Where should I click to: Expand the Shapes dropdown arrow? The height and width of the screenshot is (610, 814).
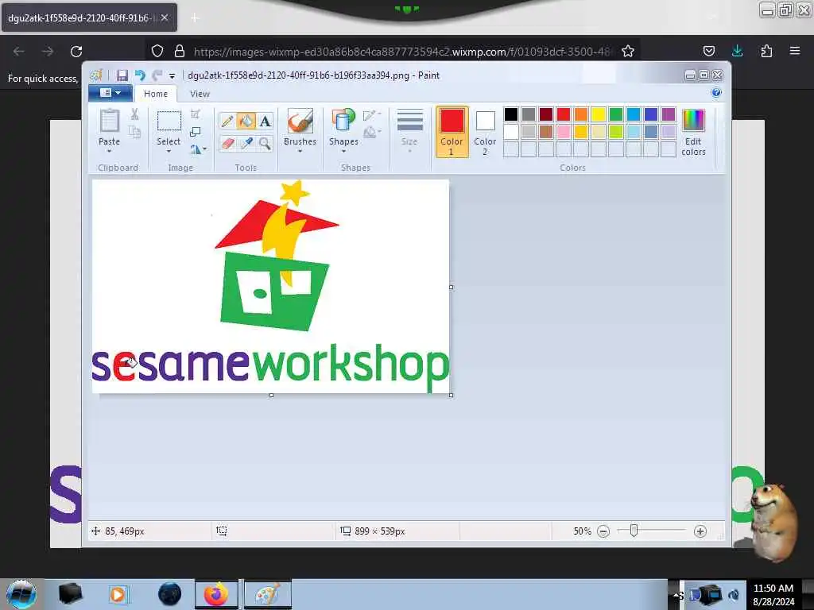tap(343, 152)
